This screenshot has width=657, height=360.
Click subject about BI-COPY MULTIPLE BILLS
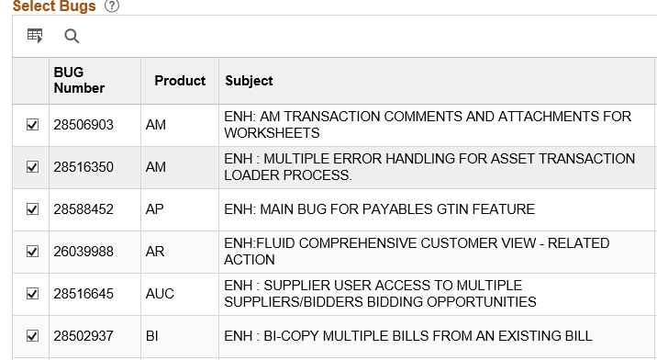click(x=408, y=336)
